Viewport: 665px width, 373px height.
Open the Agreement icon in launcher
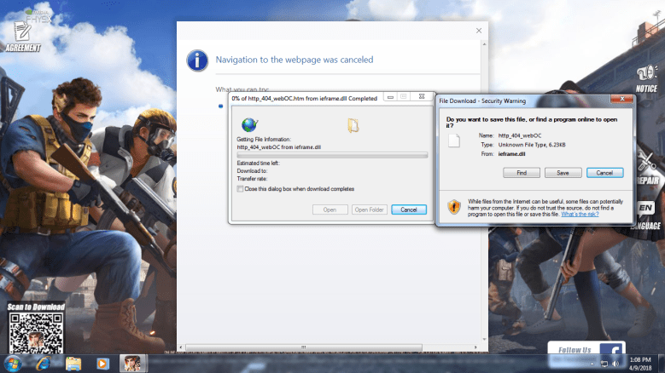point(22,37)
